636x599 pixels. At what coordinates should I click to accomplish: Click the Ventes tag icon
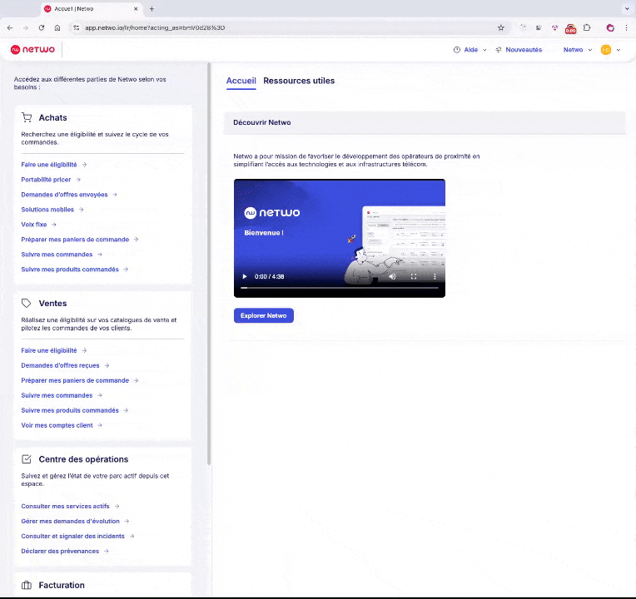pos(27,303)
